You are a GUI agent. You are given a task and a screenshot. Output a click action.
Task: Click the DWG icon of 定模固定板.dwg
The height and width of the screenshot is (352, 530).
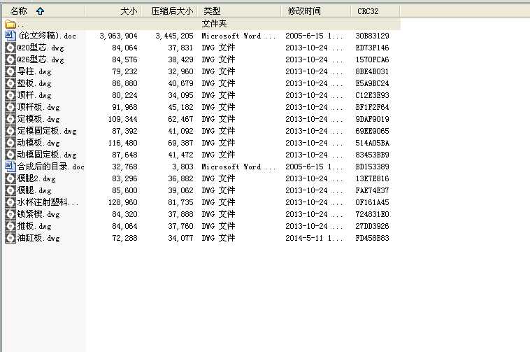[10, 131]
